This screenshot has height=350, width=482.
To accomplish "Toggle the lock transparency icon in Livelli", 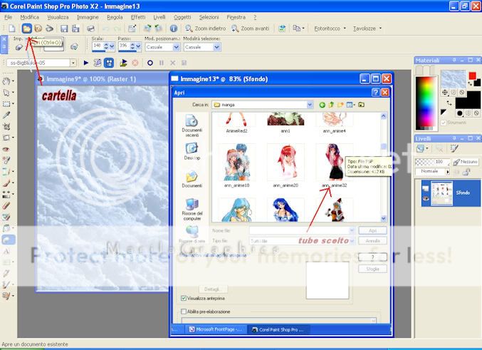I will 466,172.
